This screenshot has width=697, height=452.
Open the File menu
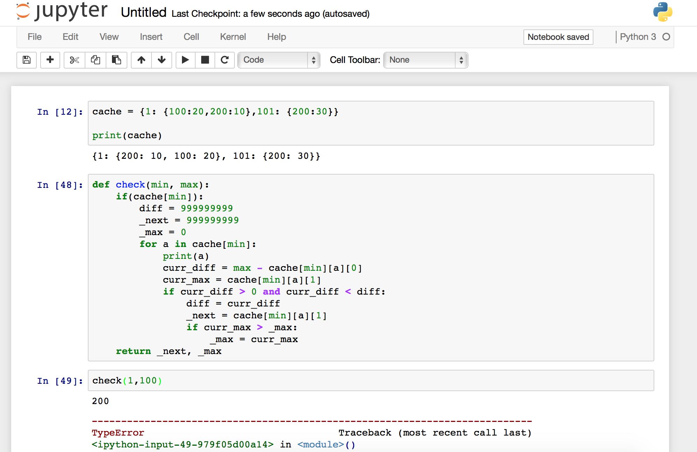click(35, 37)
